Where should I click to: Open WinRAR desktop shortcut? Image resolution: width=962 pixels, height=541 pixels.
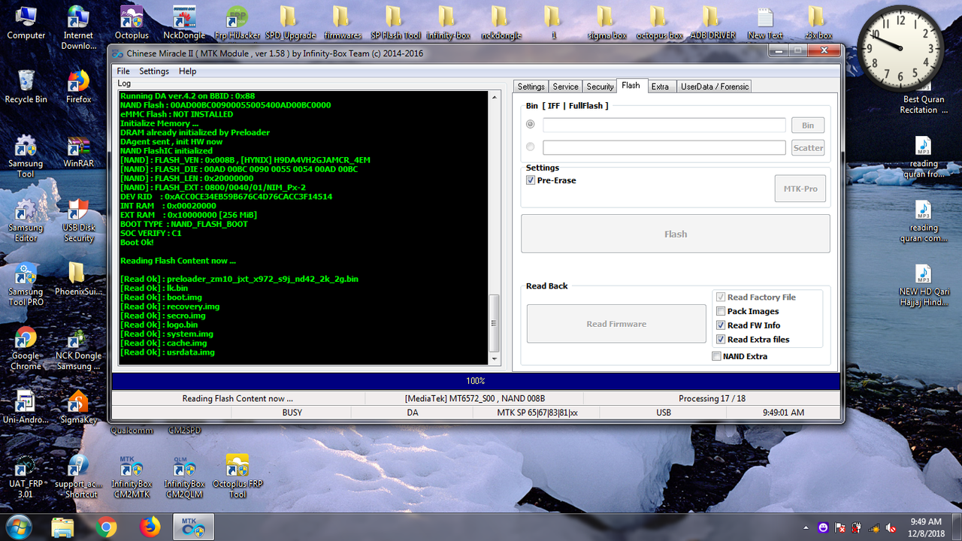[78, 151]
